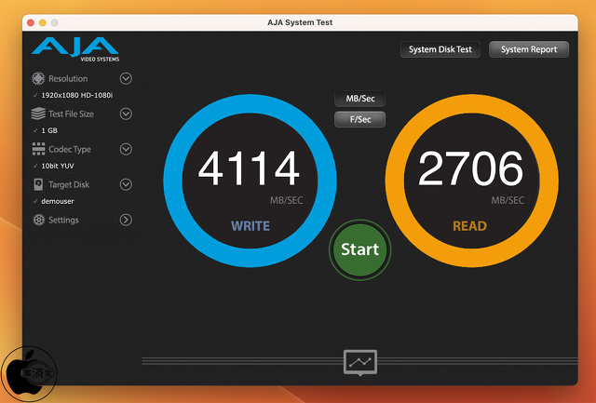Open the graph view chart icon
Image resolution: width=596 pixels, height=403 pixels.
coord(360,363)
